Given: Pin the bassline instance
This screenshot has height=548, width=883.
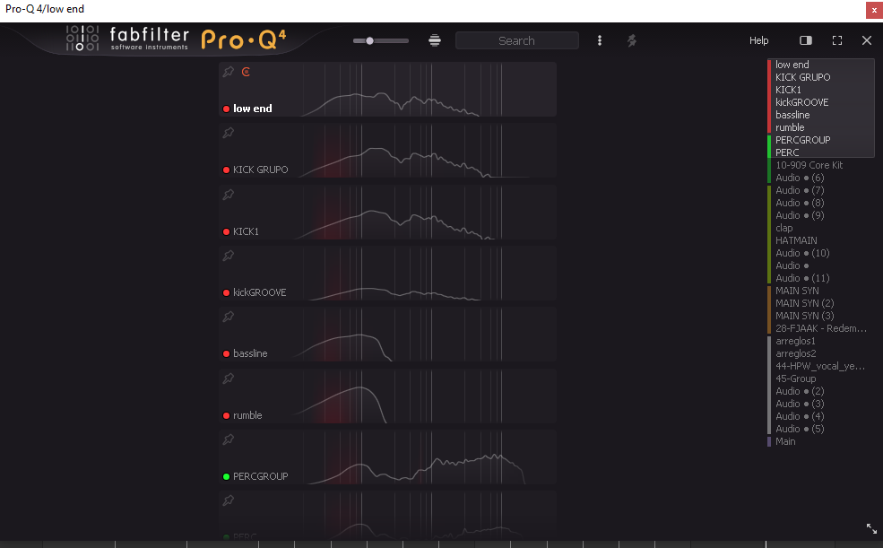Looking at the screenshot, I should pyautogui.click(x=228, y=317).
